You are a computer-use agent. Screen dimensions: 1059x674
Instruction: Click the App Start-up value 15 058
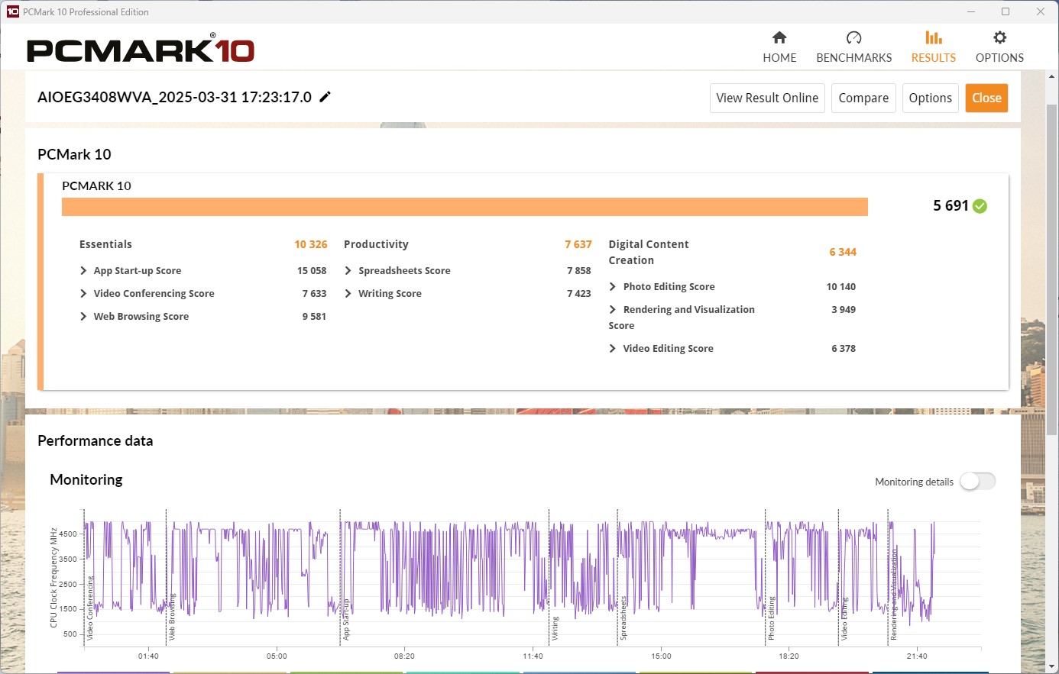coord(312,271)
